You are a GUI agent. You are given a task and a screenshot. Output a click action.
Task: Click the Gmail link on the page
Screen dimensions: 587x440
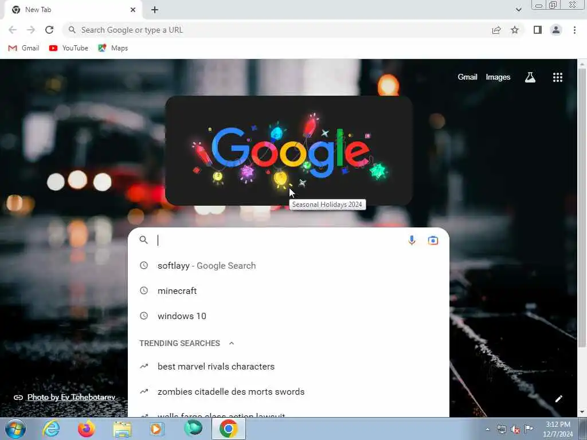(x=467, y=77)
